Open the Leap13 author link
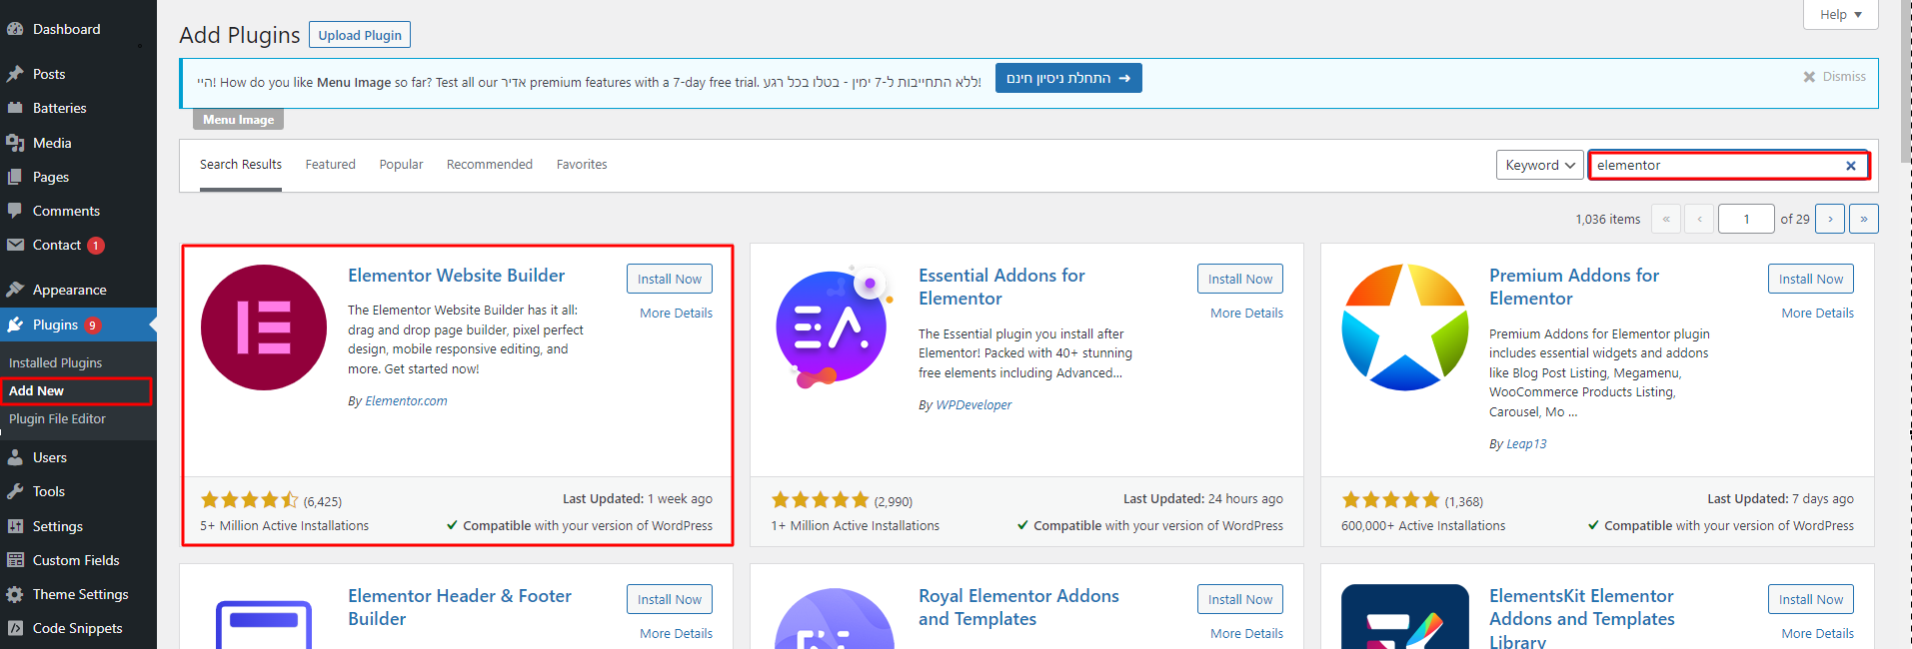The height and width of the screenshot is (649, 1912). [1526, 444]
